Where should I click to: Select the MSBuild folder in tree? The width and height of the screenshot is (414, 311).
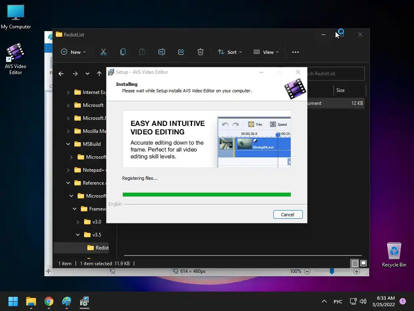(88, 144)
